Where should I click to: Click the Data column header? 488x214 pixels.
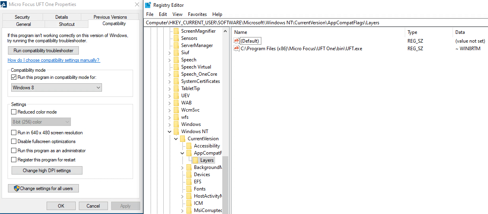point(470,32)
